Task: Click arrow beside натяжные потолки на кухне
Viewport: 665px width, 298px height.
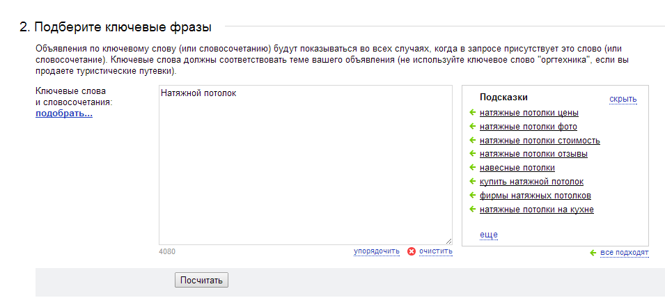Action: point(473,209)
